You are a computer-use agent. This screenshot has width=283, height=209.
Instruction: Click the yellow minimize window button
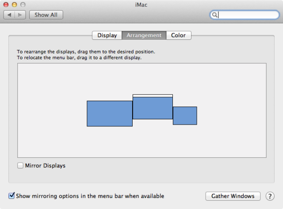pos(15,4)
